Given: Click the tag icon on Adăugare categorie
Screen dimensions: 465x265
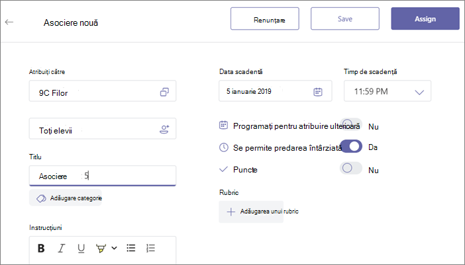Looking at the screenshot, I should pos(41,198).
